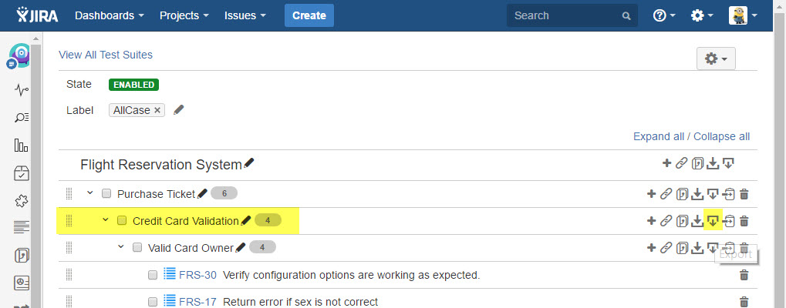Click the plus icon on Flight Reservation System row

[666, 163]
